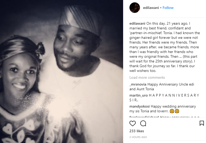Image resolution: width=206 pixels, height=143 pixels.
Task: View the 233 likes list
Action: pyautogui.click(x=136, y=131)
